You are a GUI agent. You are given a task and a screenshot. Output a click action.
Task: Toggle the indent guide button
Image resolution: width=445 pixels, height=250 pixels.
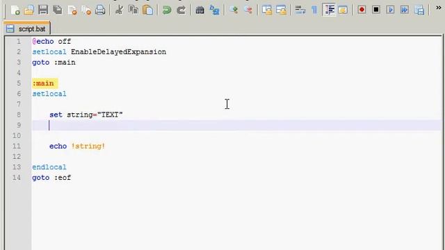click(x=329, y=10)
